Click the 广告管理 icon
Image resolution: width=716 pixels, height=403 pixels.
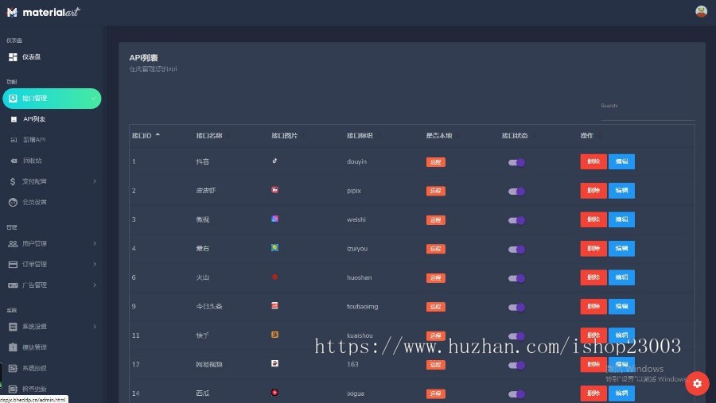tap(13, 285)
